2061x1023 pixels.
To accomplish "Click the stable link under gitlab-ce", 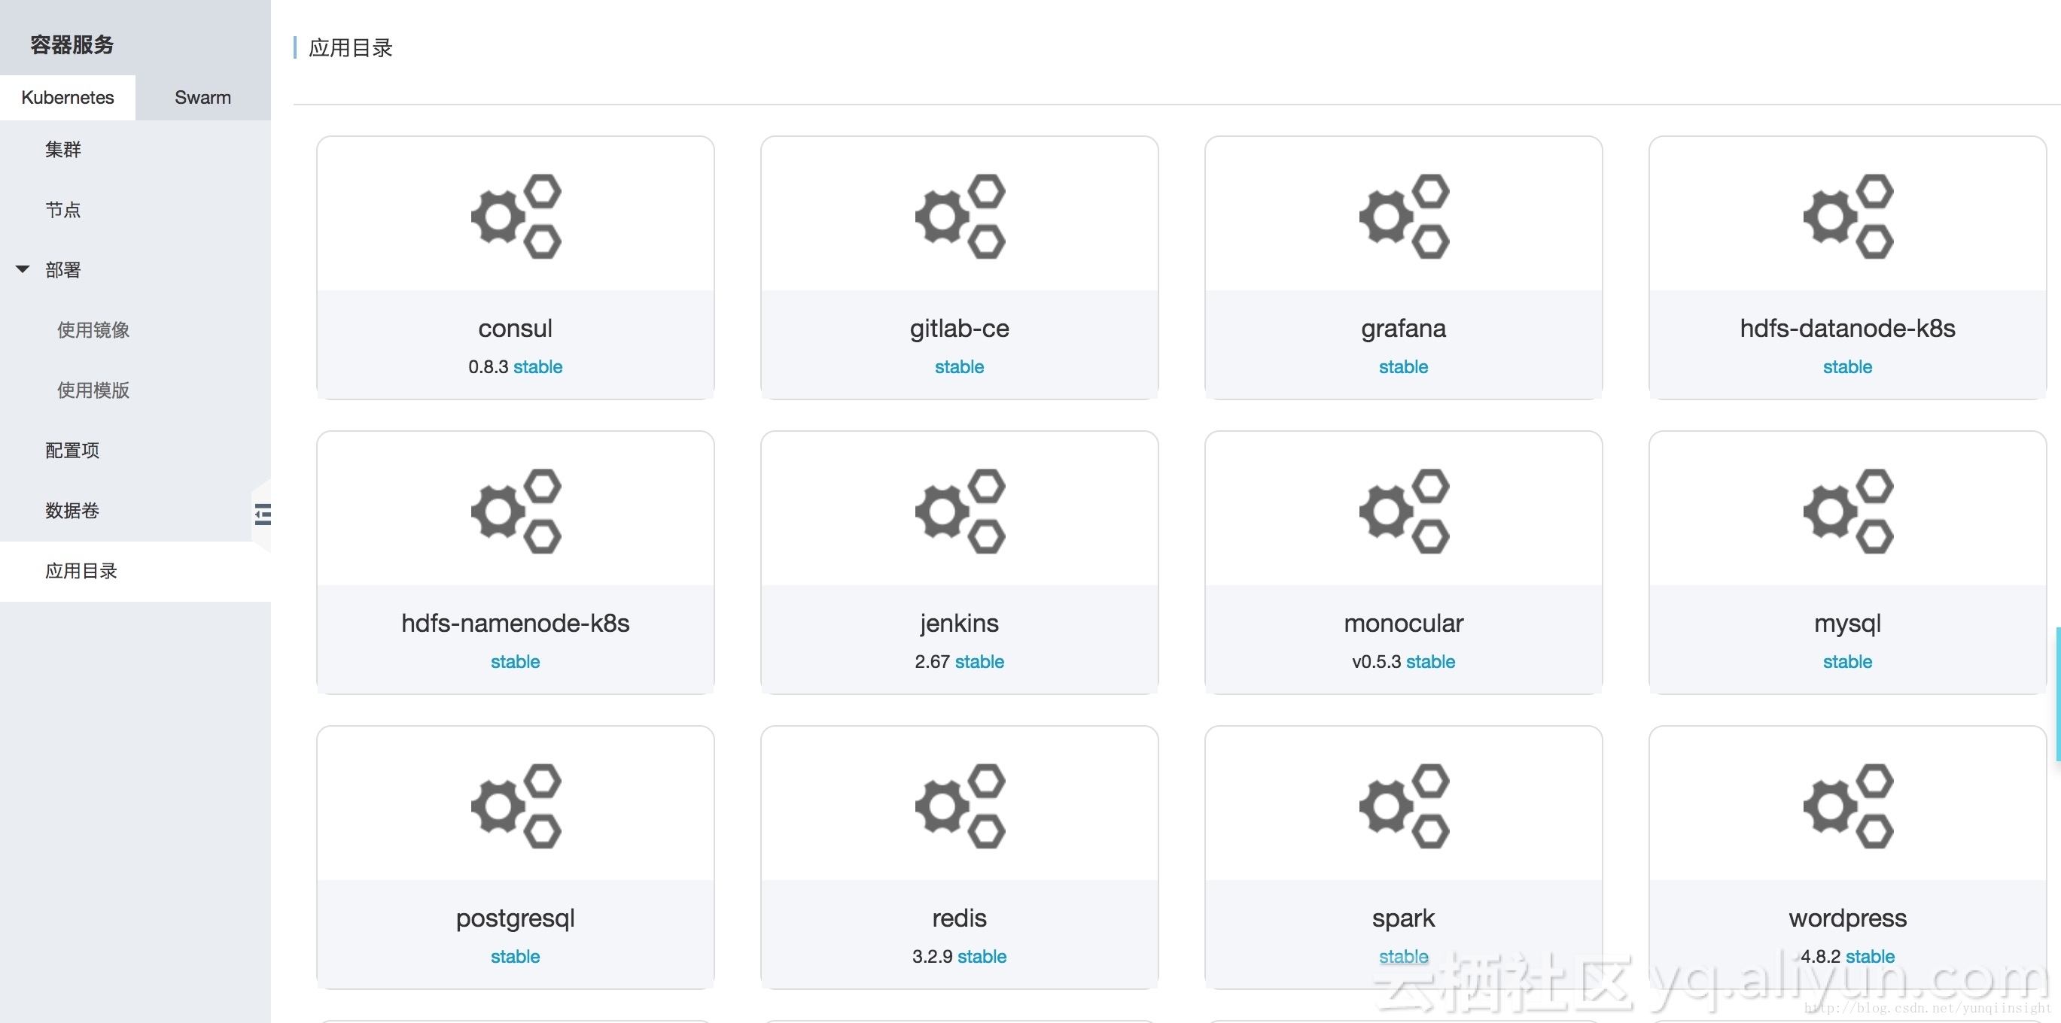I will 959,367.
